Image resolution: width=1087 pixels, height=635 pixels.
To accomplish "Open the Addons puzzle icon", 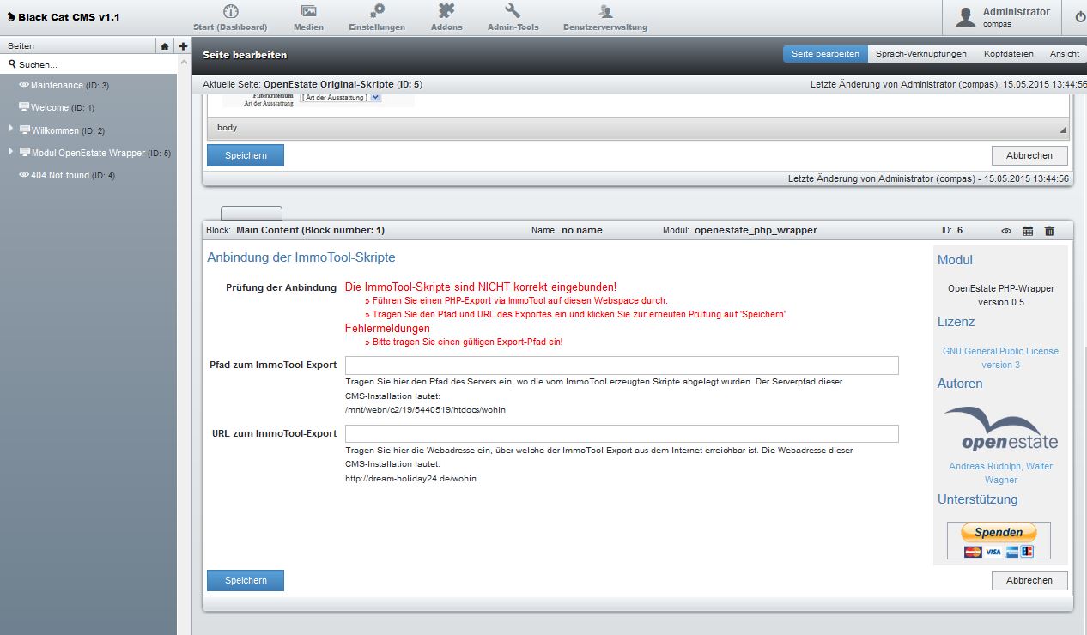I will tap(446, 12).
